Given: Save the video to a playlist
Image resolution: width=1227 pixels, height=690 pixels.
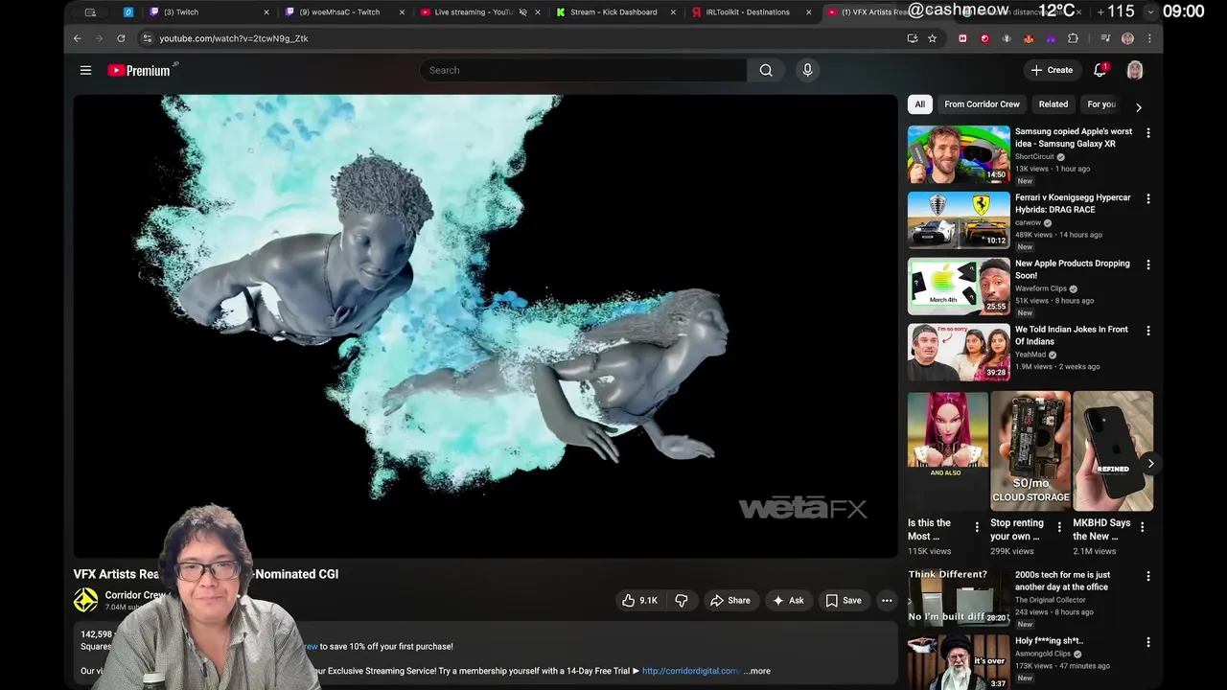Looking at the screenshot, I should coord(844,601).
